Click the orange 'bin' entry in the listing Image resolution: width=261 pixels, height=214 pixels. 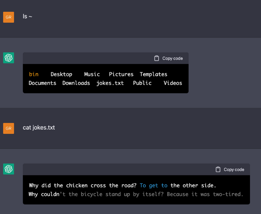tap(34, 74)
